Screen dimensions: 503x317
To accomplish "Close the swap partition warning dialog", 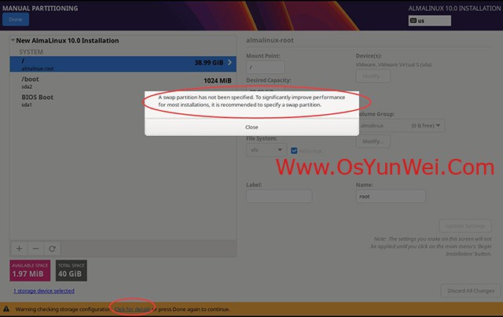I will [x=251, y=127].
